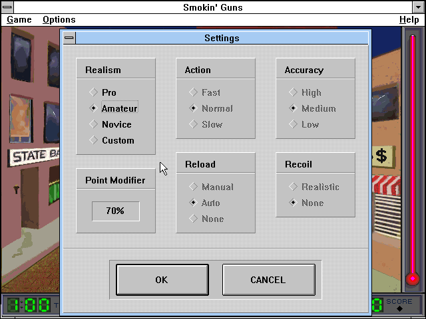Select the Pro realism option
Viewport: 426px width, 319px height.
tap(103, 92)
